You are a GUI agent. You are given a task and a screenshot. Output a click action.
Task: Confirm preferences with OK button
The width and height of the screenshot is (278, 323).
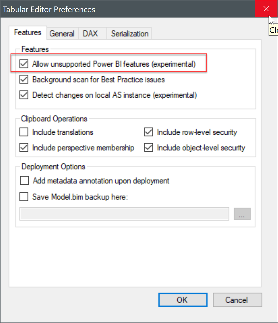183,300
